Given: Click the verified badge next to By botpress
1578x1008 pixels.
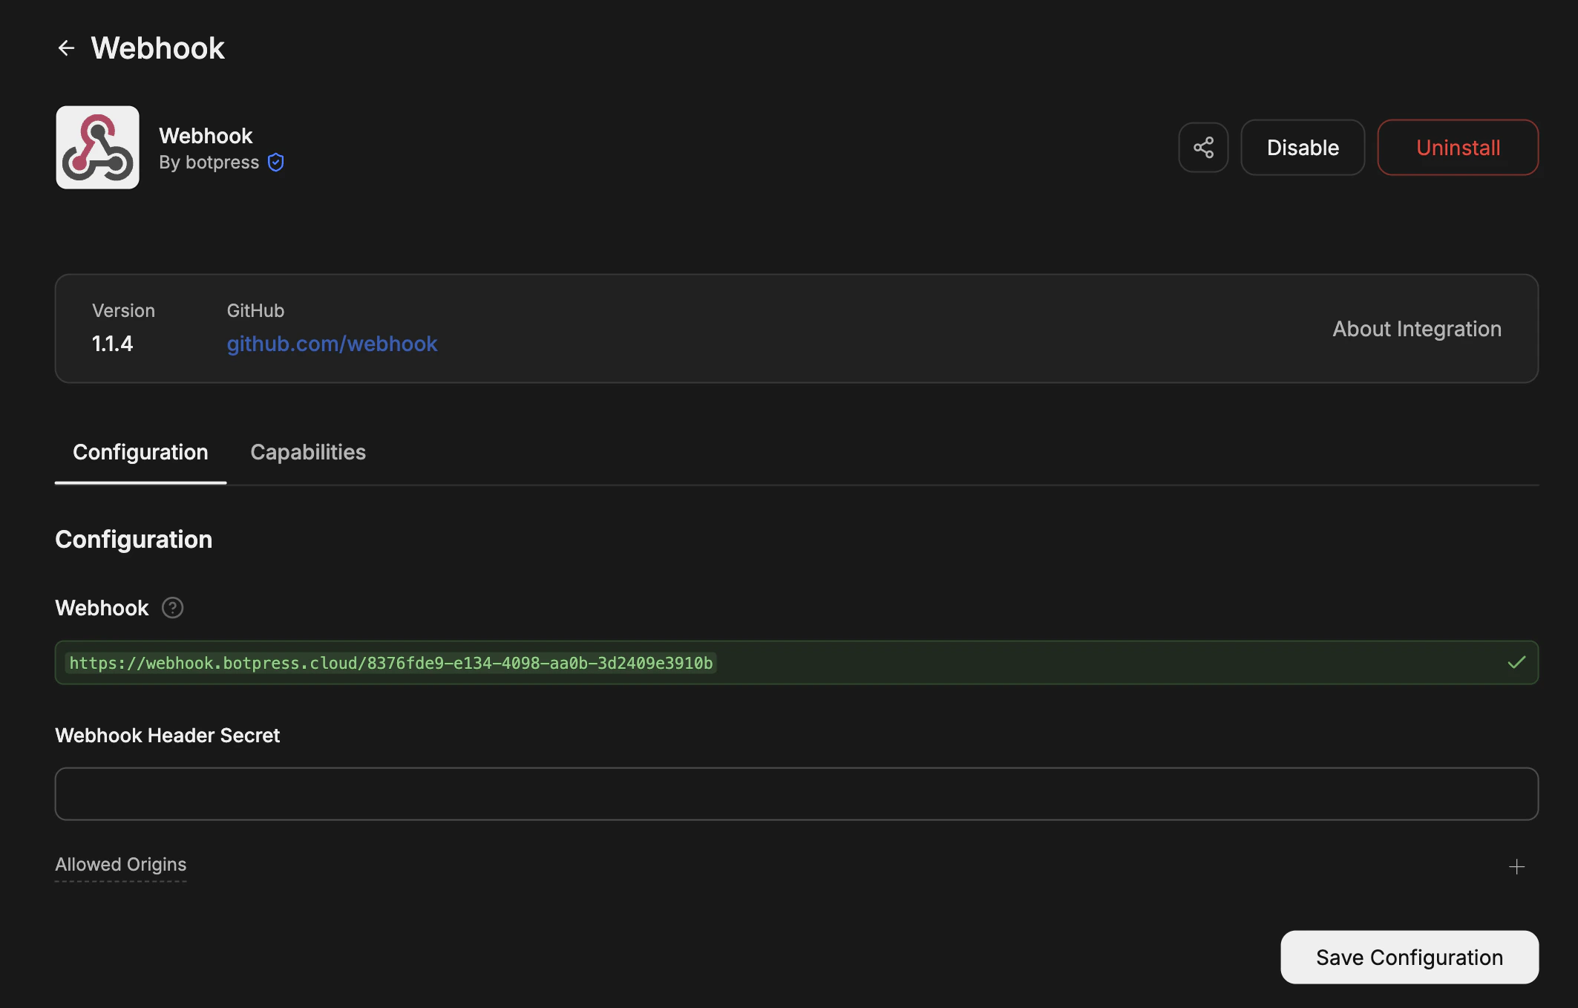Looking at the screenshot, I should (275, 163).
